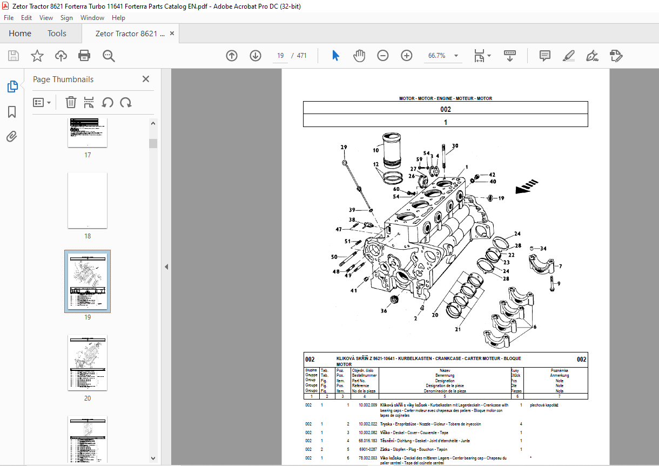Click part number 10.002.009 in table
The height and width of the screenshot is (466, 659).
tap(368, 405)
